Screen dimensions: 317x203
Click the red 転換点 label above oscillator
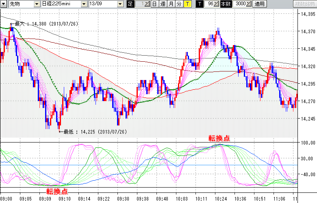pyautogui.click(x=219, y=138)
